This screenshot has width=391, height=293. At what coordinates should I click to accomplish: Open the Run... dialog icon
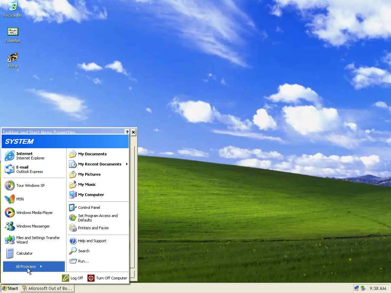pos(73,261)
